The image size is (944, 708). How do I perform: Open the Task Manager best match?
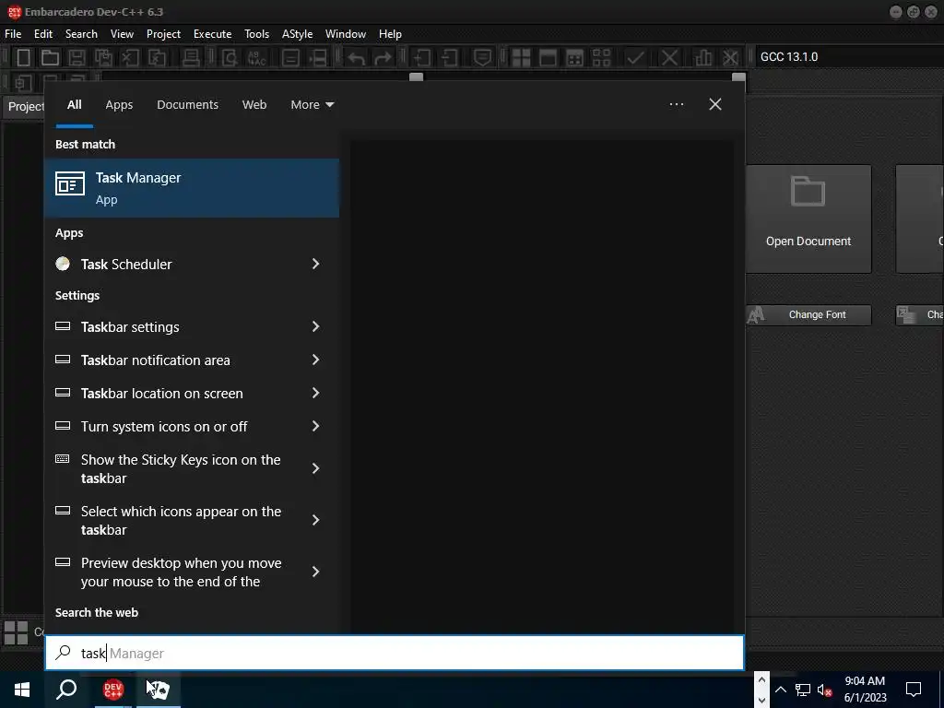click(x=192, y=188)
